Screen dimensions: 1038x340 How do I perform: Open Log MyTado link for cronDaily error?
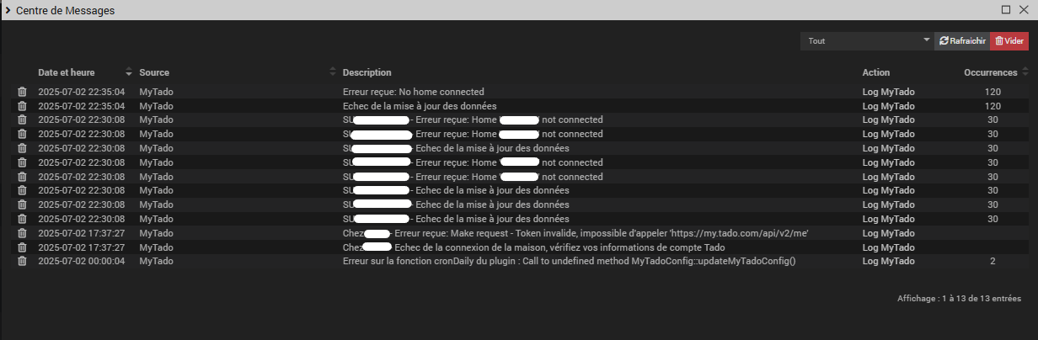click(889, 261)
